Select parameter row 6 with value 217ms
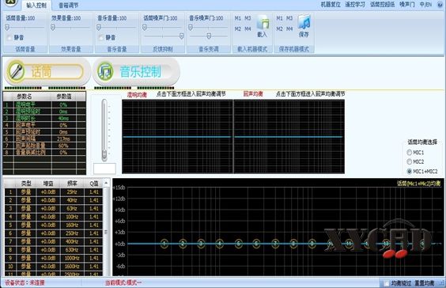Viewport: 446px width, 288px height. [44, 139]
